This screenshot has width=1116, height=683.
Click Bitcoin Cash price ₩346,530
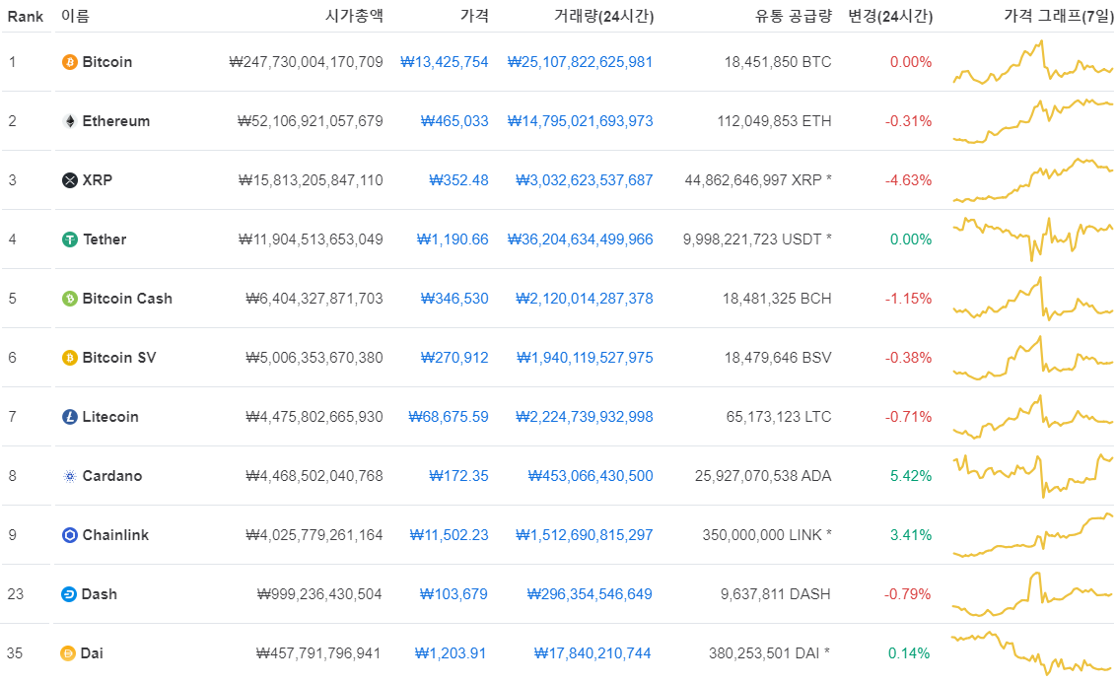454,298
